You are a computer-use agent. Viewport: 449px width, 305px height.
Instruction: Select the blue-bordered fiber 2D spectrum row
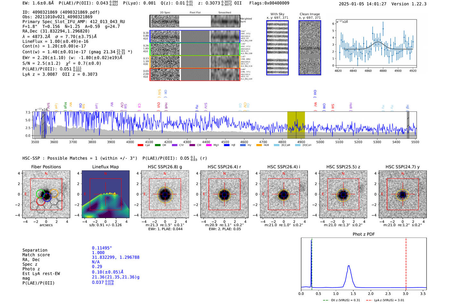pyautogui.click(x=195, y=36)
